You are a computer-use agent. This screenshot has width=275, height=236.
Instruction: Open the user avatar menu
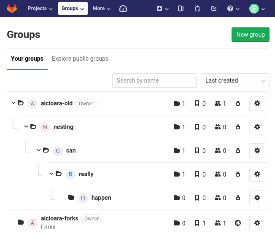click(x=257, y=8)
